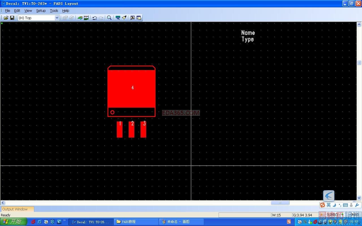The height and width of the screenshot is (226, 362).
Task: Open the Tools menu
Action: pyautogui.click(x=54, y=11)
